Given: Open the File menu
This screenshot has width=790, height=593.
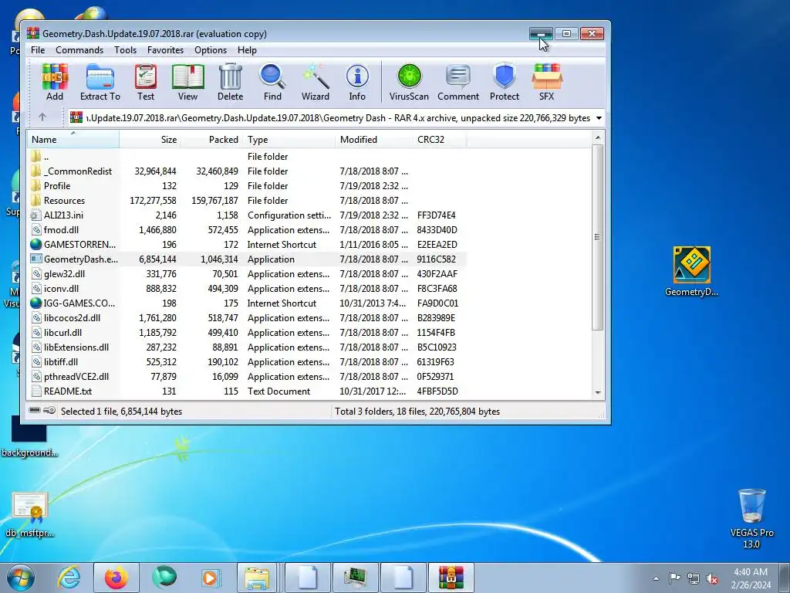Looking at the screenshot, I should [x=38, y=50].
